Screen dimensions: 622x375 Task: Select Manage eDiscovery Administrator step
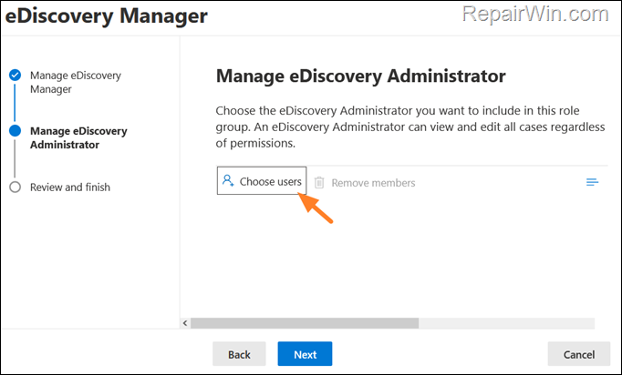click(x=78, y=137)
